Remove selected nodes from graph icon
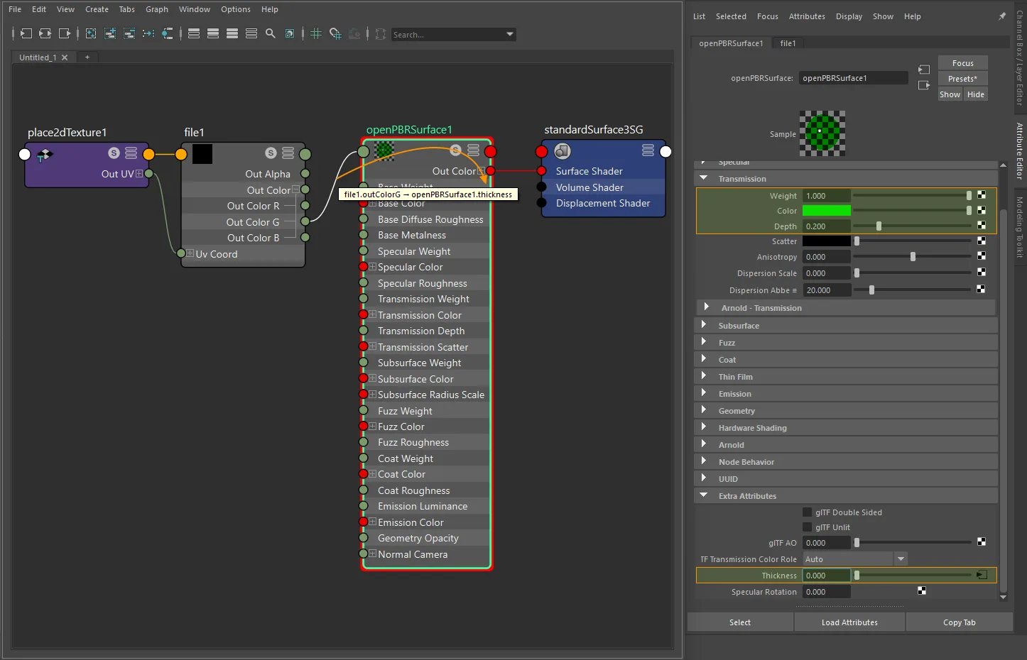This screenshot has height=660, width=1027. (x=129, y=33)
